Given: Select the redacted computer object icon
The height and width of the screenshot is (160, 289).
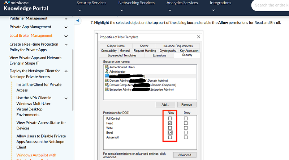Looking at the screenshot, I should [x=107, y=76].
